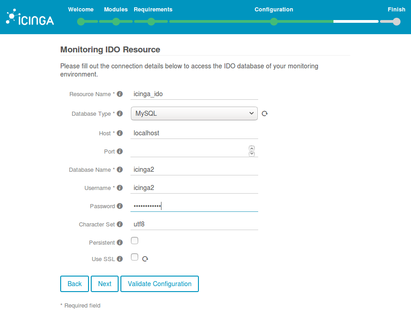The height and width of the screenshot is (313, 411).
Task: Go to the Welcome wizard step
Action: click(x=81, y=10)
